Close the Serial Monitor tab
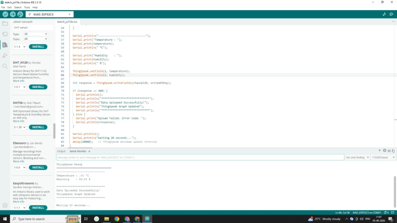 (89, 151)
